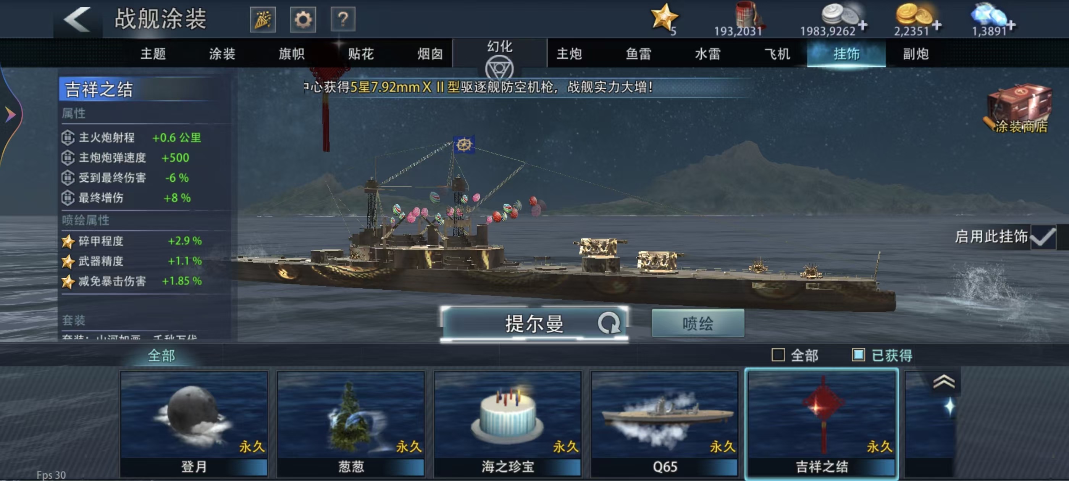Add gold coins with plus icon
Viewport: 1069px width, 481px height.
[937, 25]
